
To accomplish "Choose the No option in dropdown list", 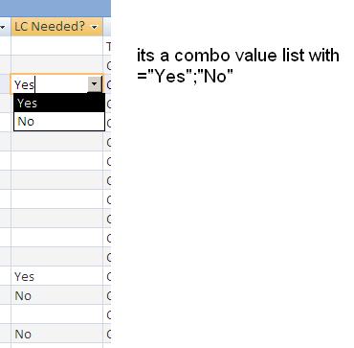I will tap(59, 122).
